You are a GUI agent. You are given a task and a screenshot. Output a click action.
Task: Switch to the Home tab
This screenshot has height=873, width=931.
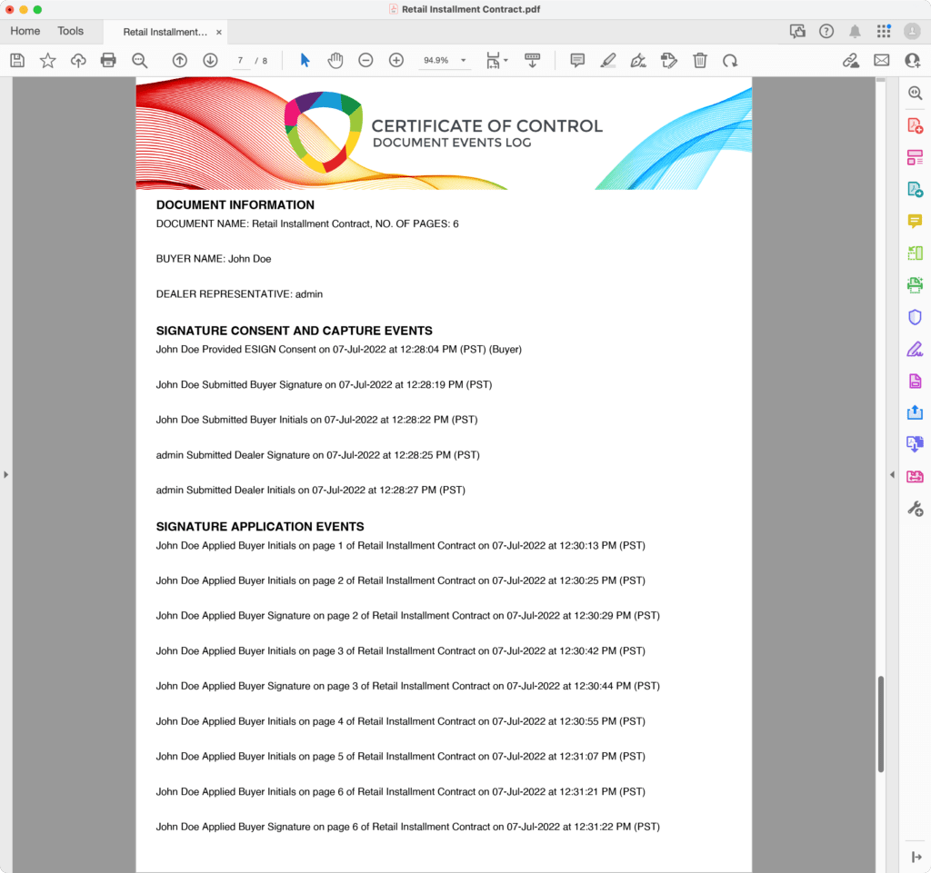[x=25, y=31]
